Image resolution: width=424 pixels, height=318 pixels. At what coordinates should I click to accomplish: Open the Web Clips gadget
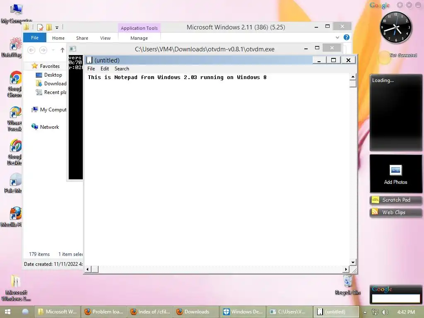pyautogui.click(x=395, y=212)
